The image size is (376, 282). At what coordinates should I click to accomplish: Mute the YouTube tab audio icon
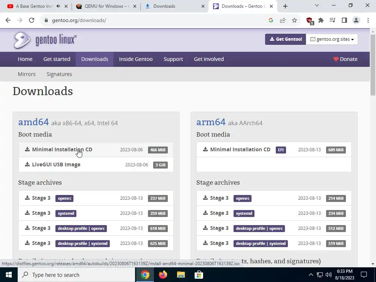58,6
